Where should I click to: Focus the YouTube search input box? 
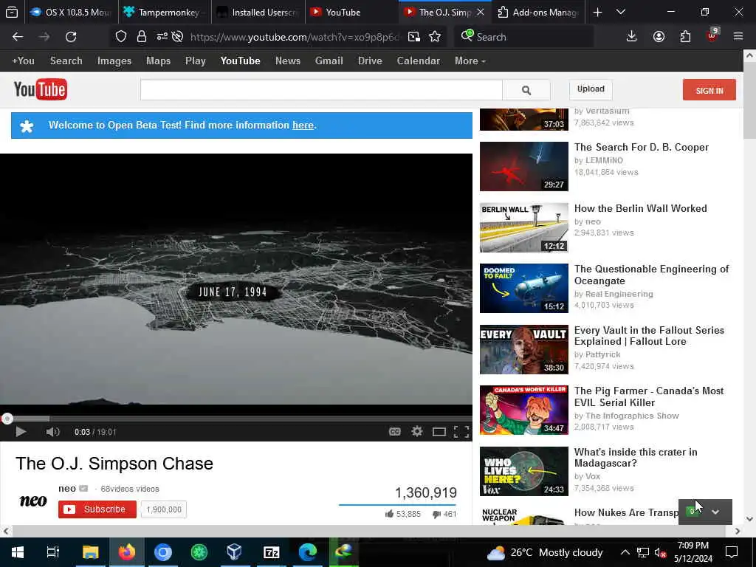[x=321, y=90]
